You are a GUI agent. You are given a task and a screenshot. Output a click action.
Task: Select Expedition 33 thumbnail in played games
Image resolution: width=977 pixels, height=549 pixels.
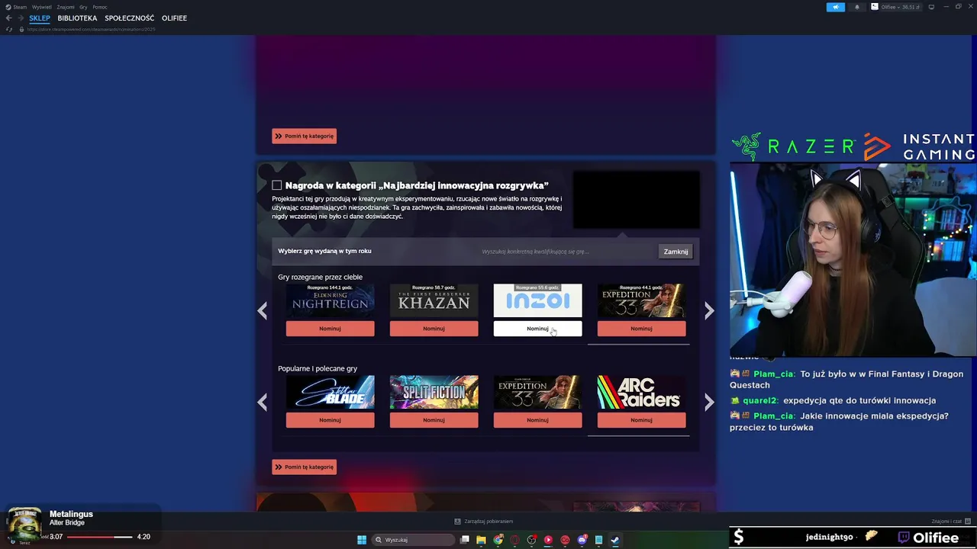point(641,300)
